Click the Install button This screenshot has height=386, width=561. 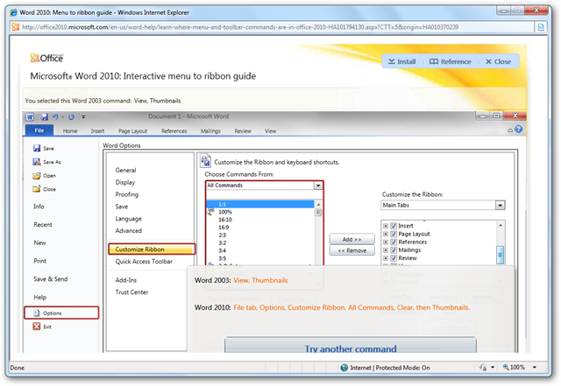pos(402,61)
